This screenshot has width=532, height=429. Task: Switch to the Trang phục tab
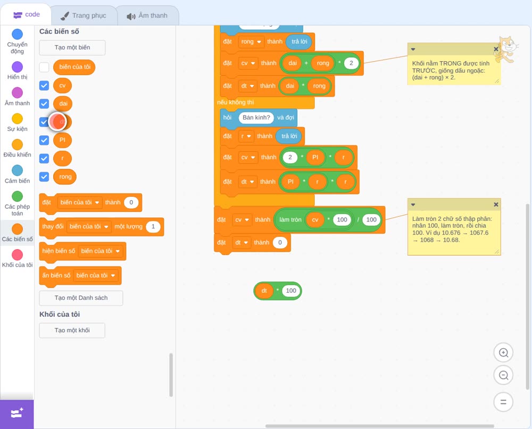(84, 15)
